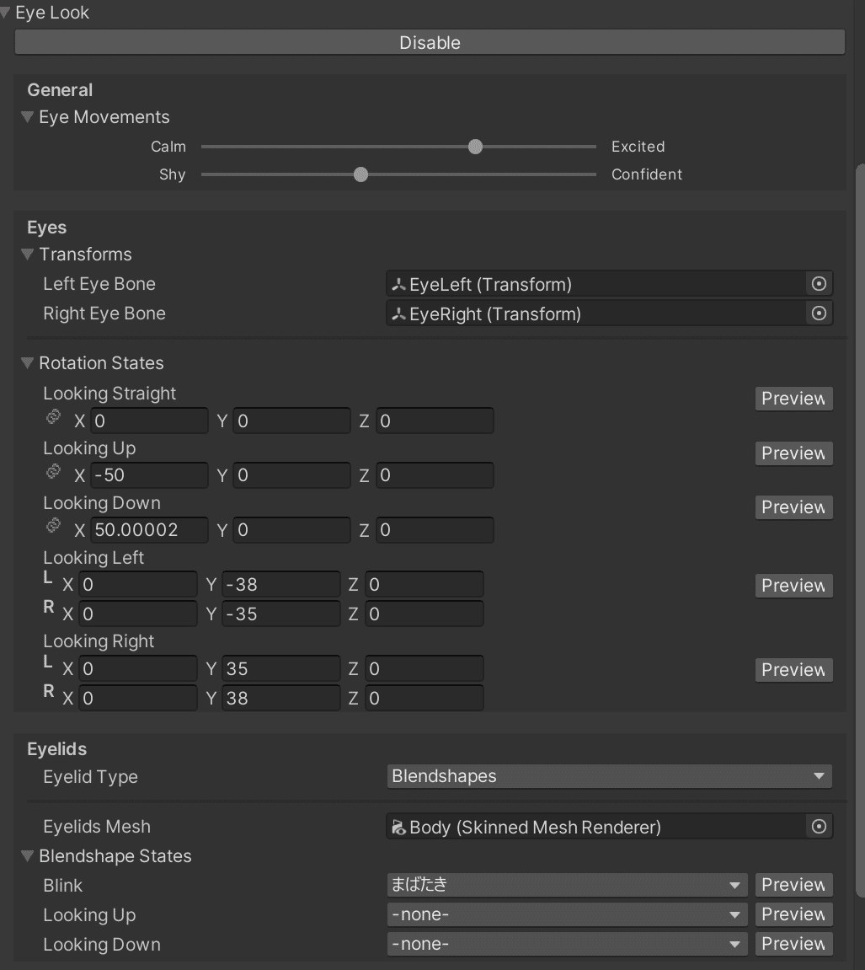Collapse the Eye Movements foldout
The height and width of the screenshot is (970, 865).
tap(27, 117)
